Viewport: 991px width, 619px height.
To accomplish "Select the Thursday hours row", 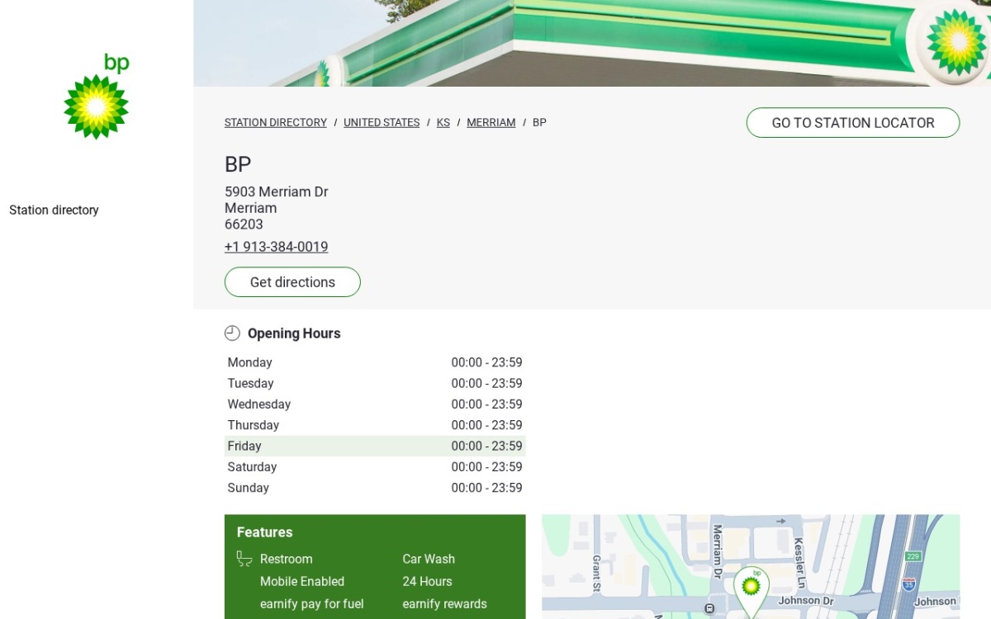I will pos(375,425).
